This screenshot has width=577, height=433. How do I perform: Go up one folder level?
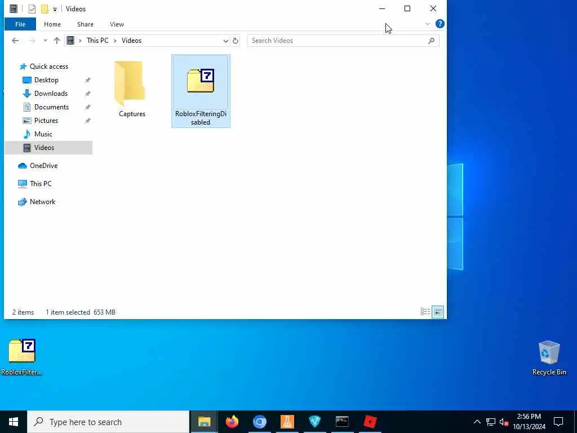click(x=57, y=41)
